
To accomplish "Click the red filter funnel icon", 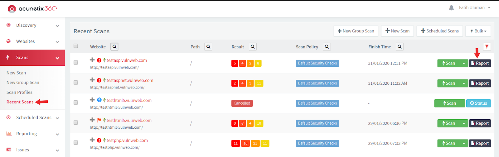I will click(x=487, y=47).
